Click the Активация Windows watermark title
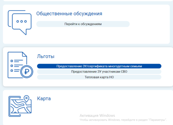This screenshot has height=125, width=173. tap(97, 115)
